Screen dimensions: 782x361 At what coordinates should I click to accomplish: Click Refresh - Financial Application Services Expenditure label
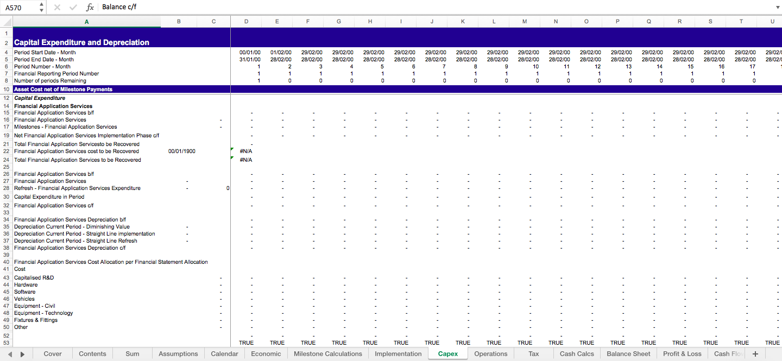(x=77, y=188)
